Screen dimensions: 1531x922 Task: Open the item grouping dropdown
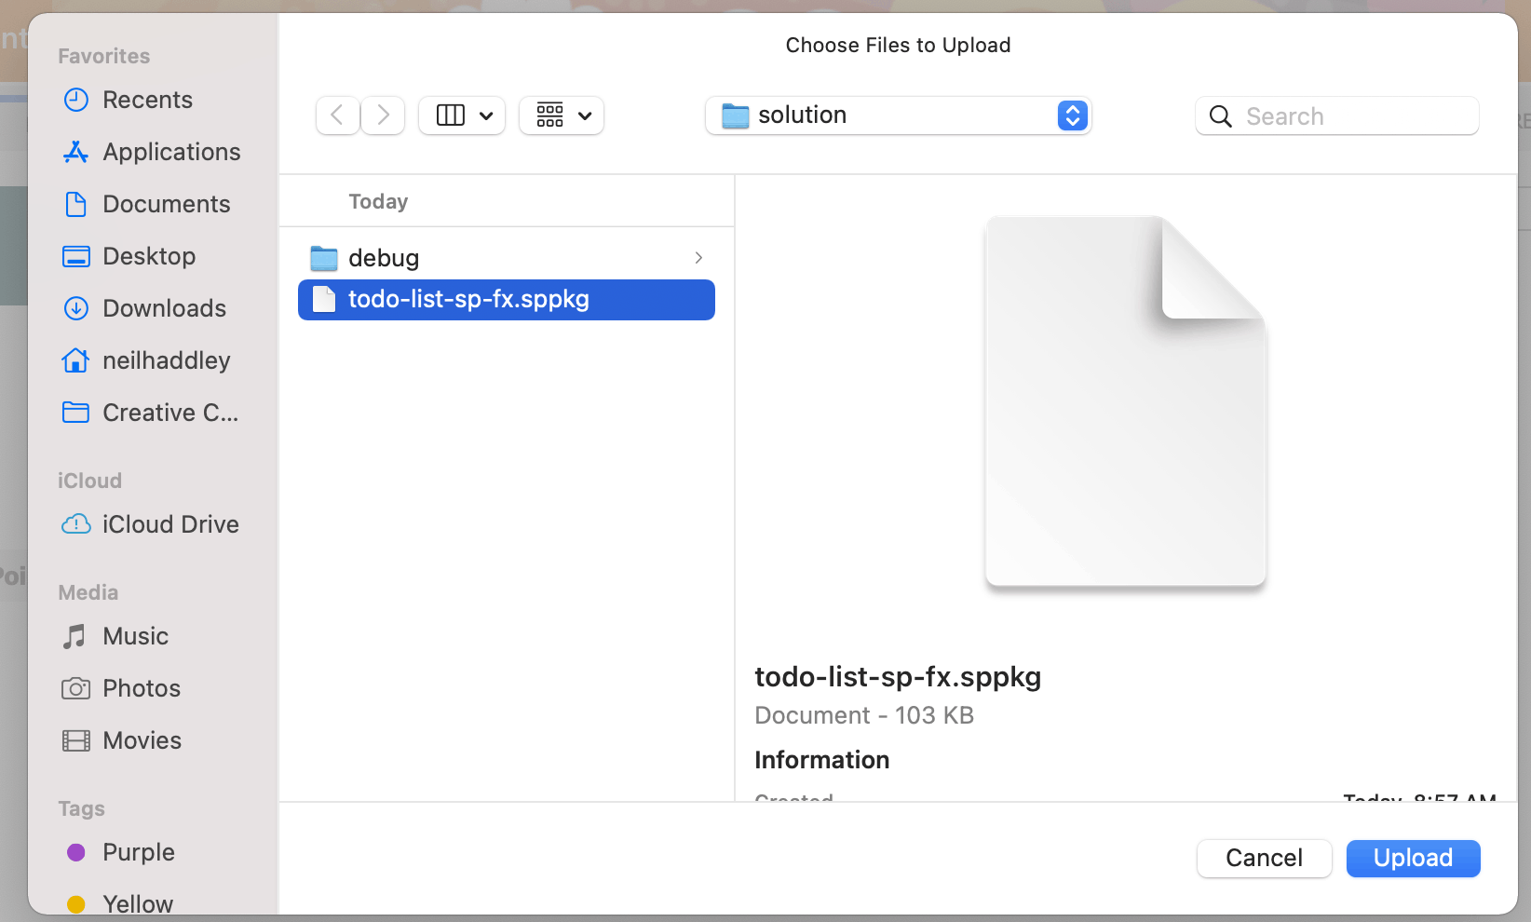[x=562, y=115]
